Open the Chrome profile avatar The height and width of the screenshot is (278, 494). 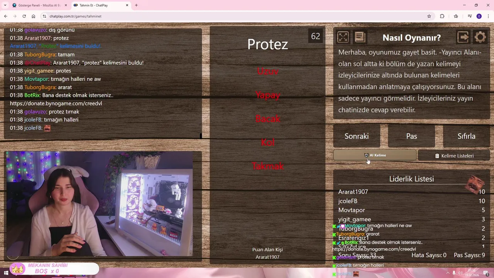coord(479,16)
